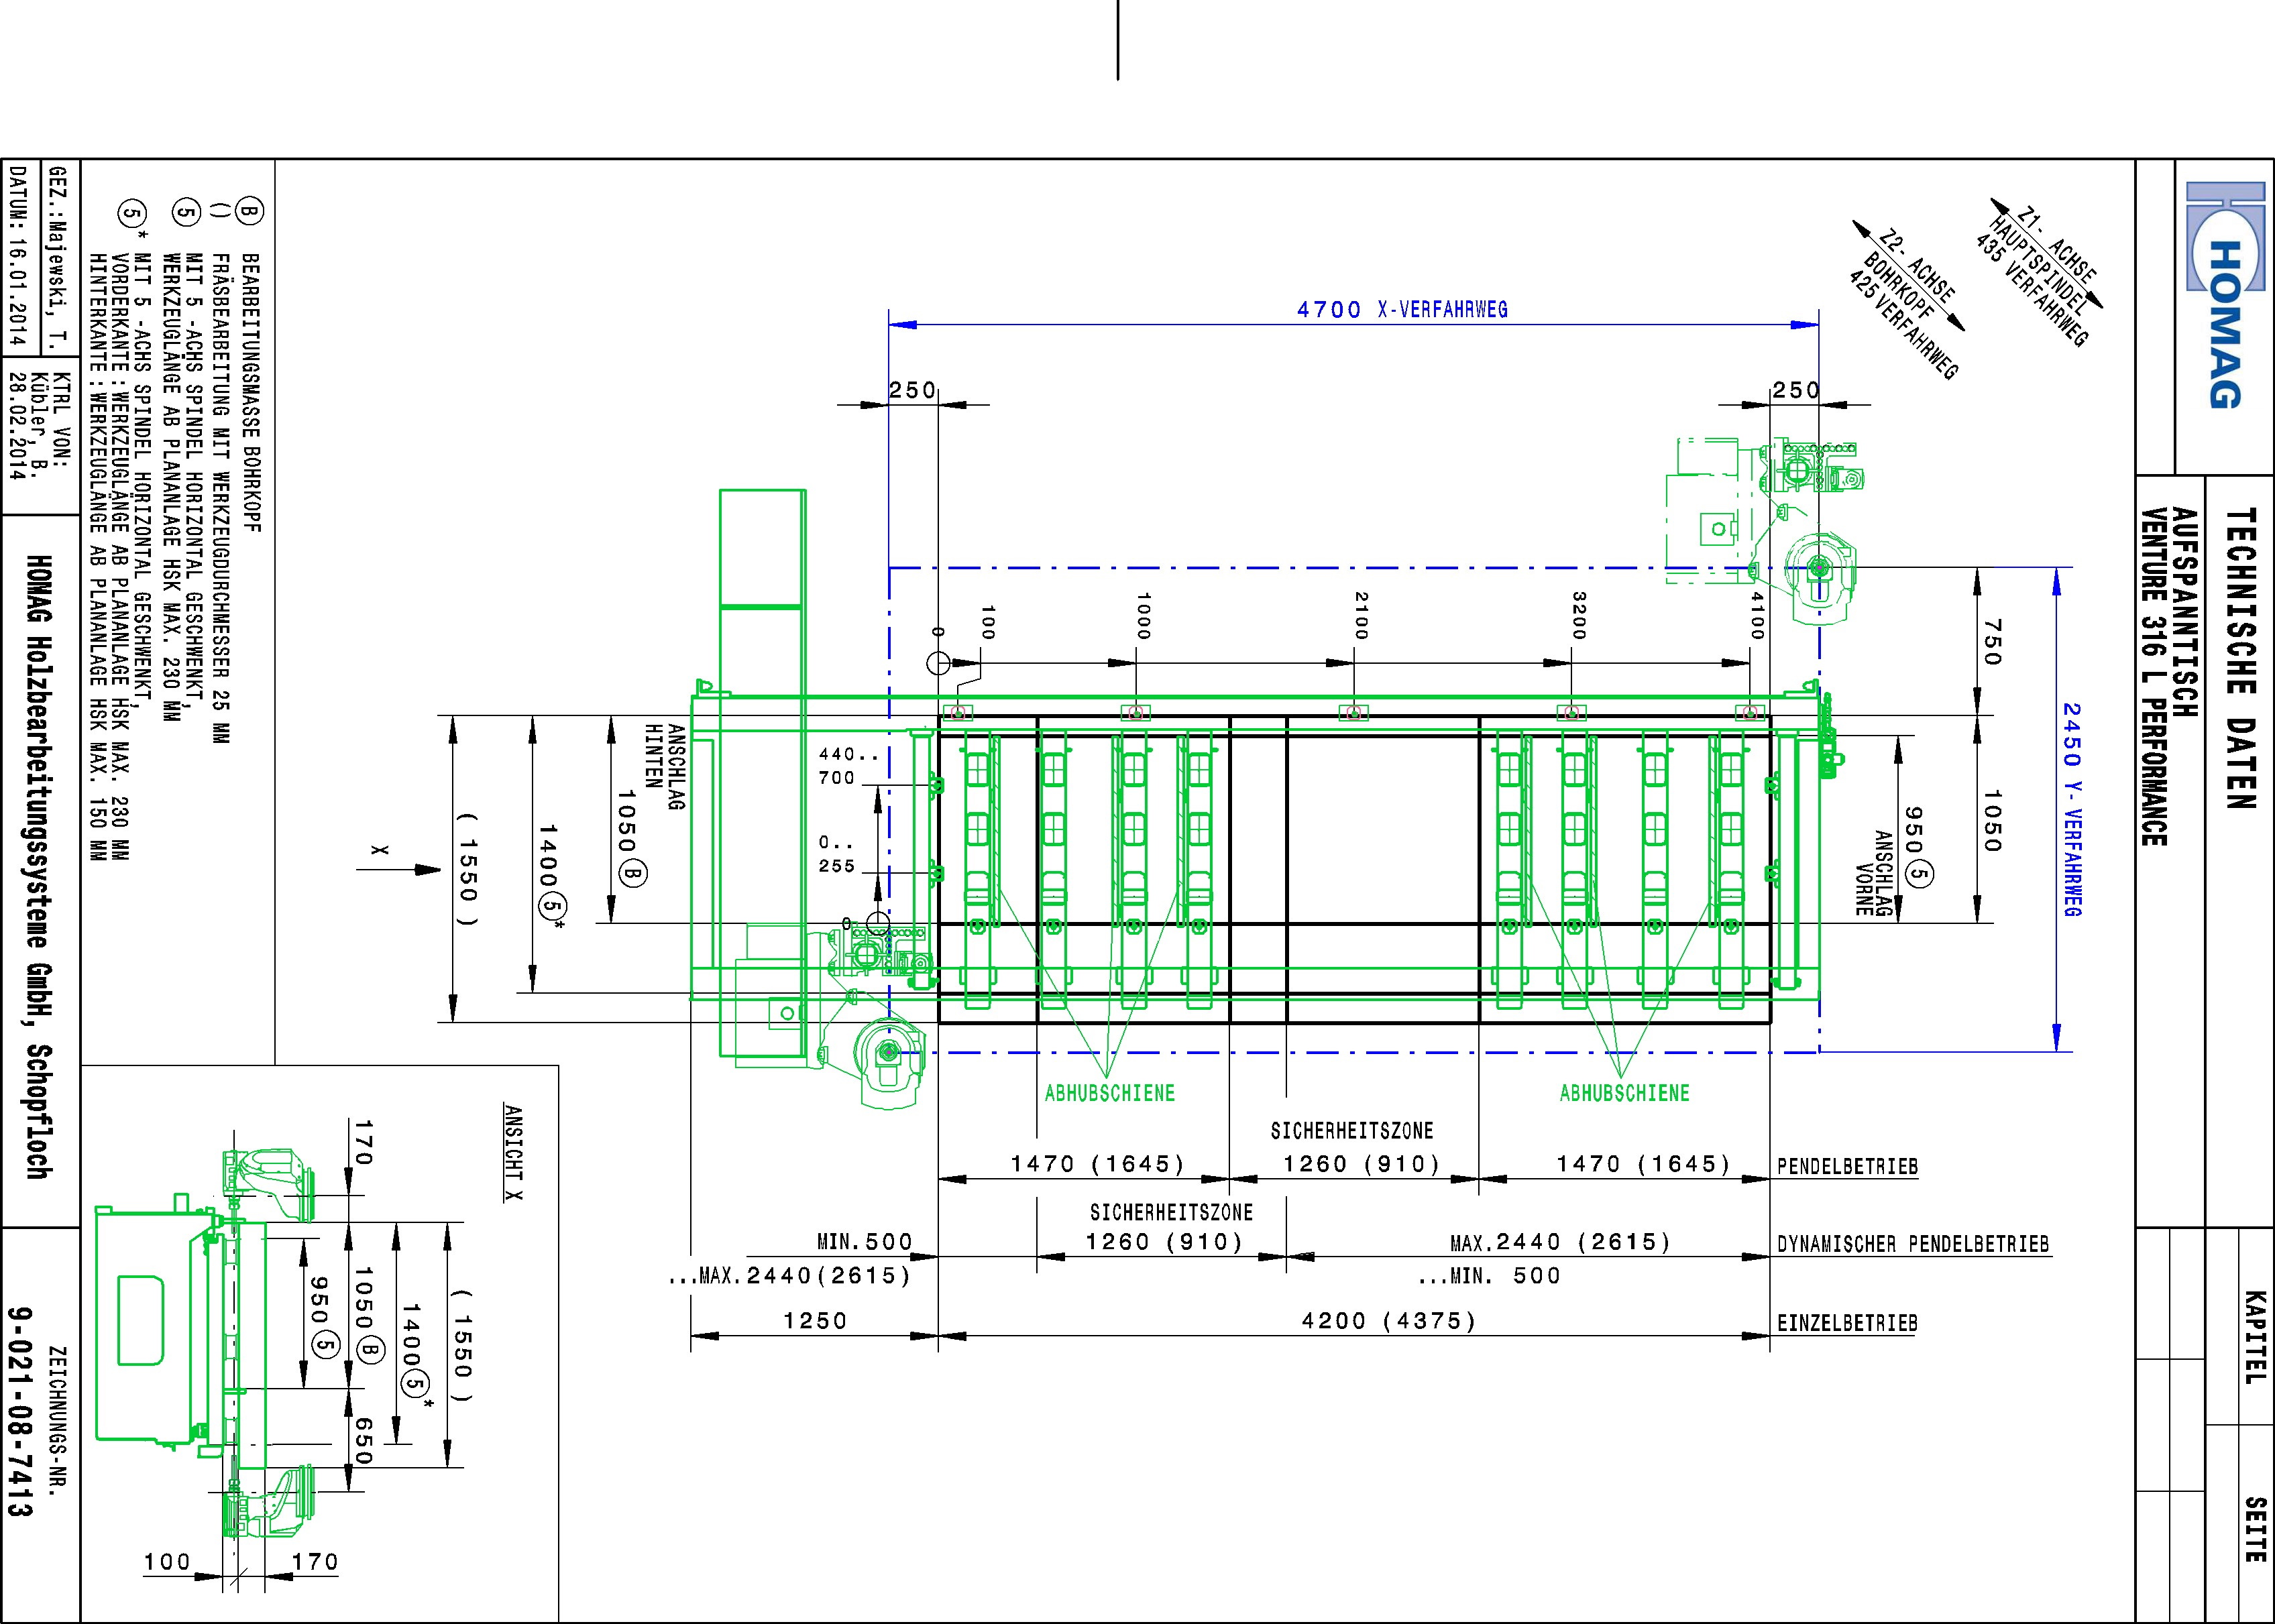The image size is (2275, 1624).
Task: Select drawing number "9-021-08-7413"
Action: [21, 1412]
